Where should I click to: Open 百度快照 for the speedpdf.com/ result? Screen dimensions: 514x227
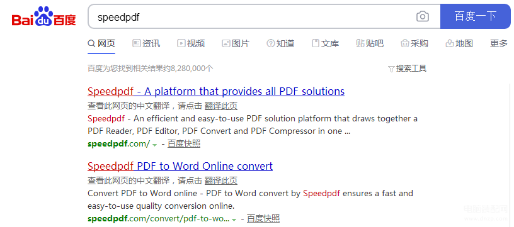click(184, 143)
